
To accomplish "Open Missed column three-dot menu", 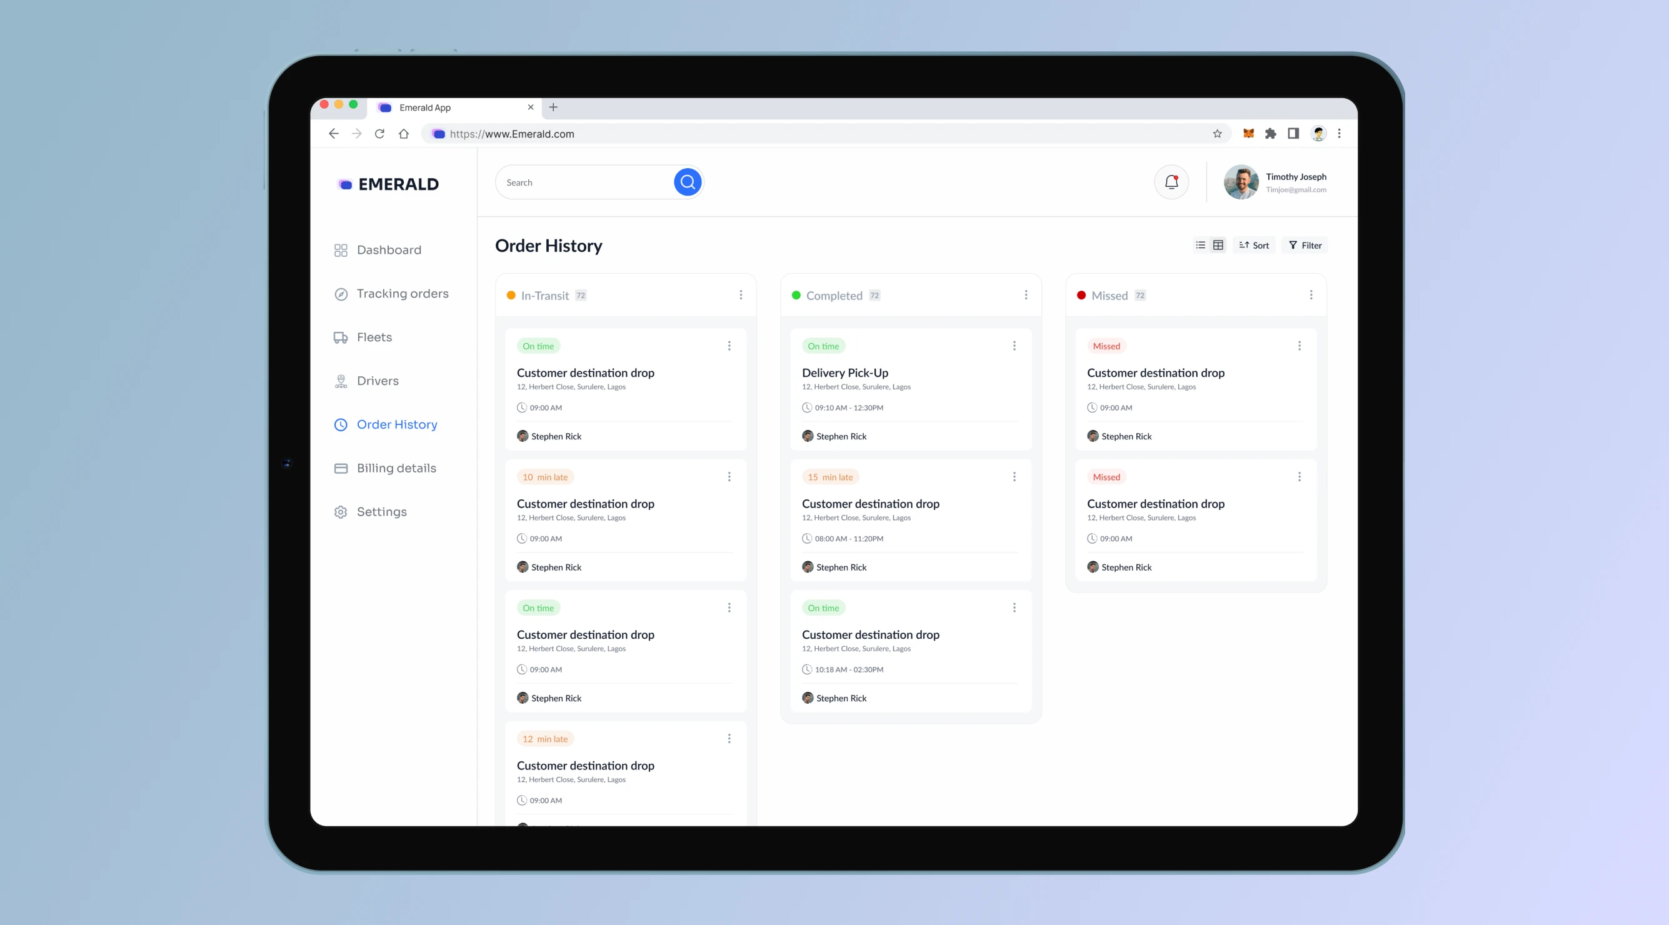I will (1311, 295).
